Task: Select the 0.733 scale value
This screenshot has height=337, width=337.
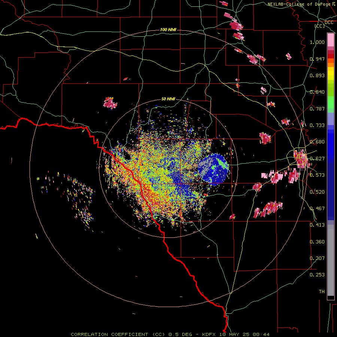Action: click(317, 125)
